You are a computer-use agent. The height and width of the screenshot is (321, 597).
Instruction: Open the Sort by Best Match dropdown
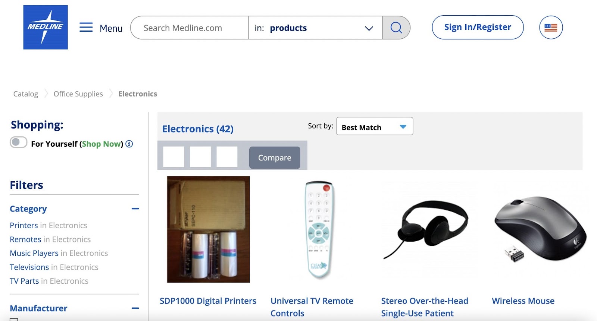(374, 127)
